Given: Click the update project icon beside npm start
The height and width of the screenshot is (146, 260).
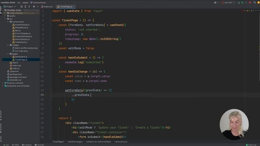Looking at the screenshot, I should pyautogui.click(x=238, y=2).
